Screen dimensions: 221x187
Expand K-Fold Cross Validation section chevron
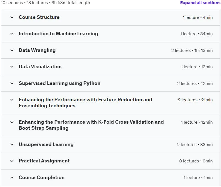(12, 122)
